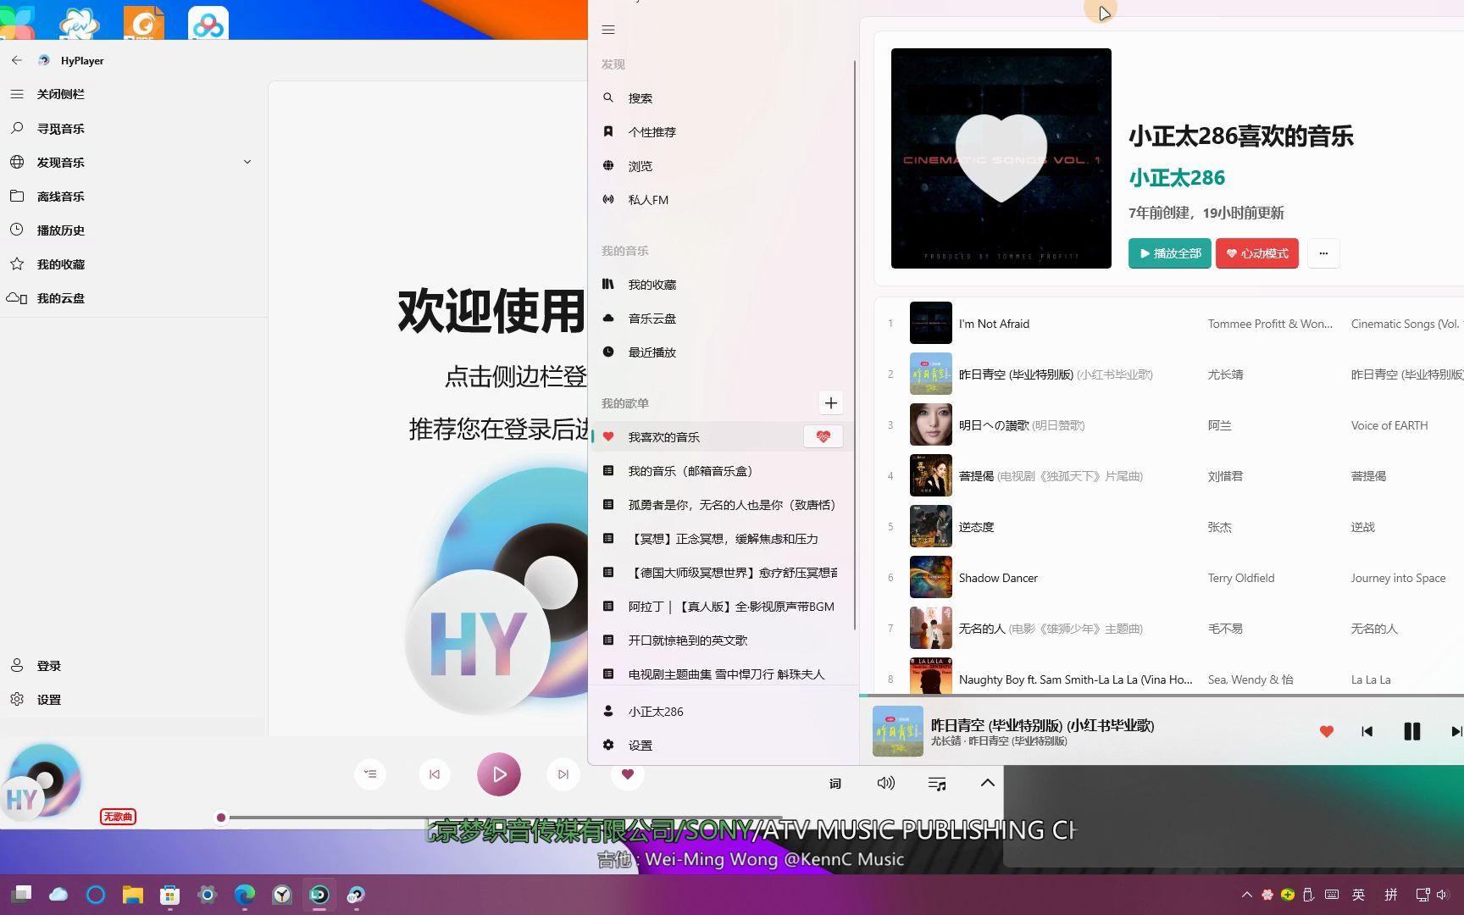
Task: Click the 搜索 search icon
Action: tap(608, 97)
